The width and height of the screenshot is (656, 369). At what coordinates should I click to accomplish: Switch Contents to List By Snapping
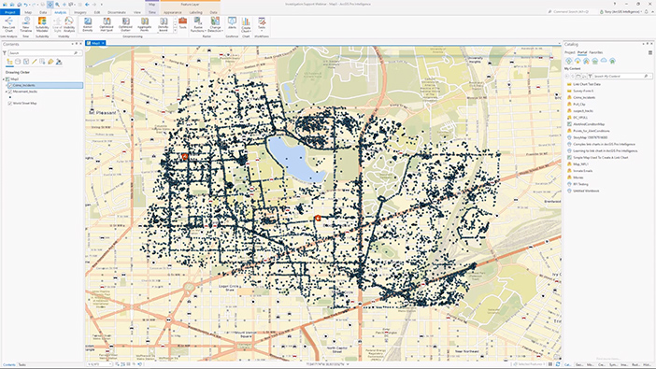click(42, 62)
